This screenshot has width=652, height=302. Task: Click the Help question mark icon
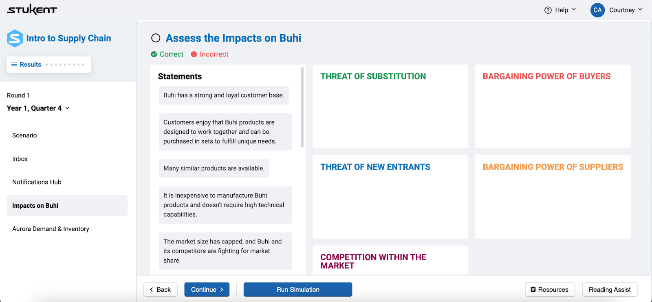coord(548,10)
